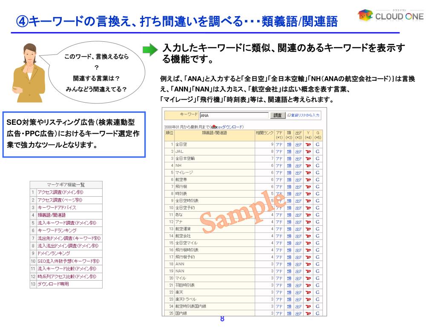This screenshot has width=436, height=327.
Task: Click the Yahoo icon in the 全日本空輸 row
Action: click(308, 159)
